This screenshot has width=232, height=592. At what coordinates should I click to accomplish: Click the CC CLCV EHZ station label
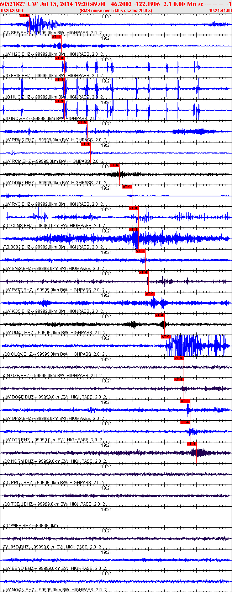tap(18, 354)
